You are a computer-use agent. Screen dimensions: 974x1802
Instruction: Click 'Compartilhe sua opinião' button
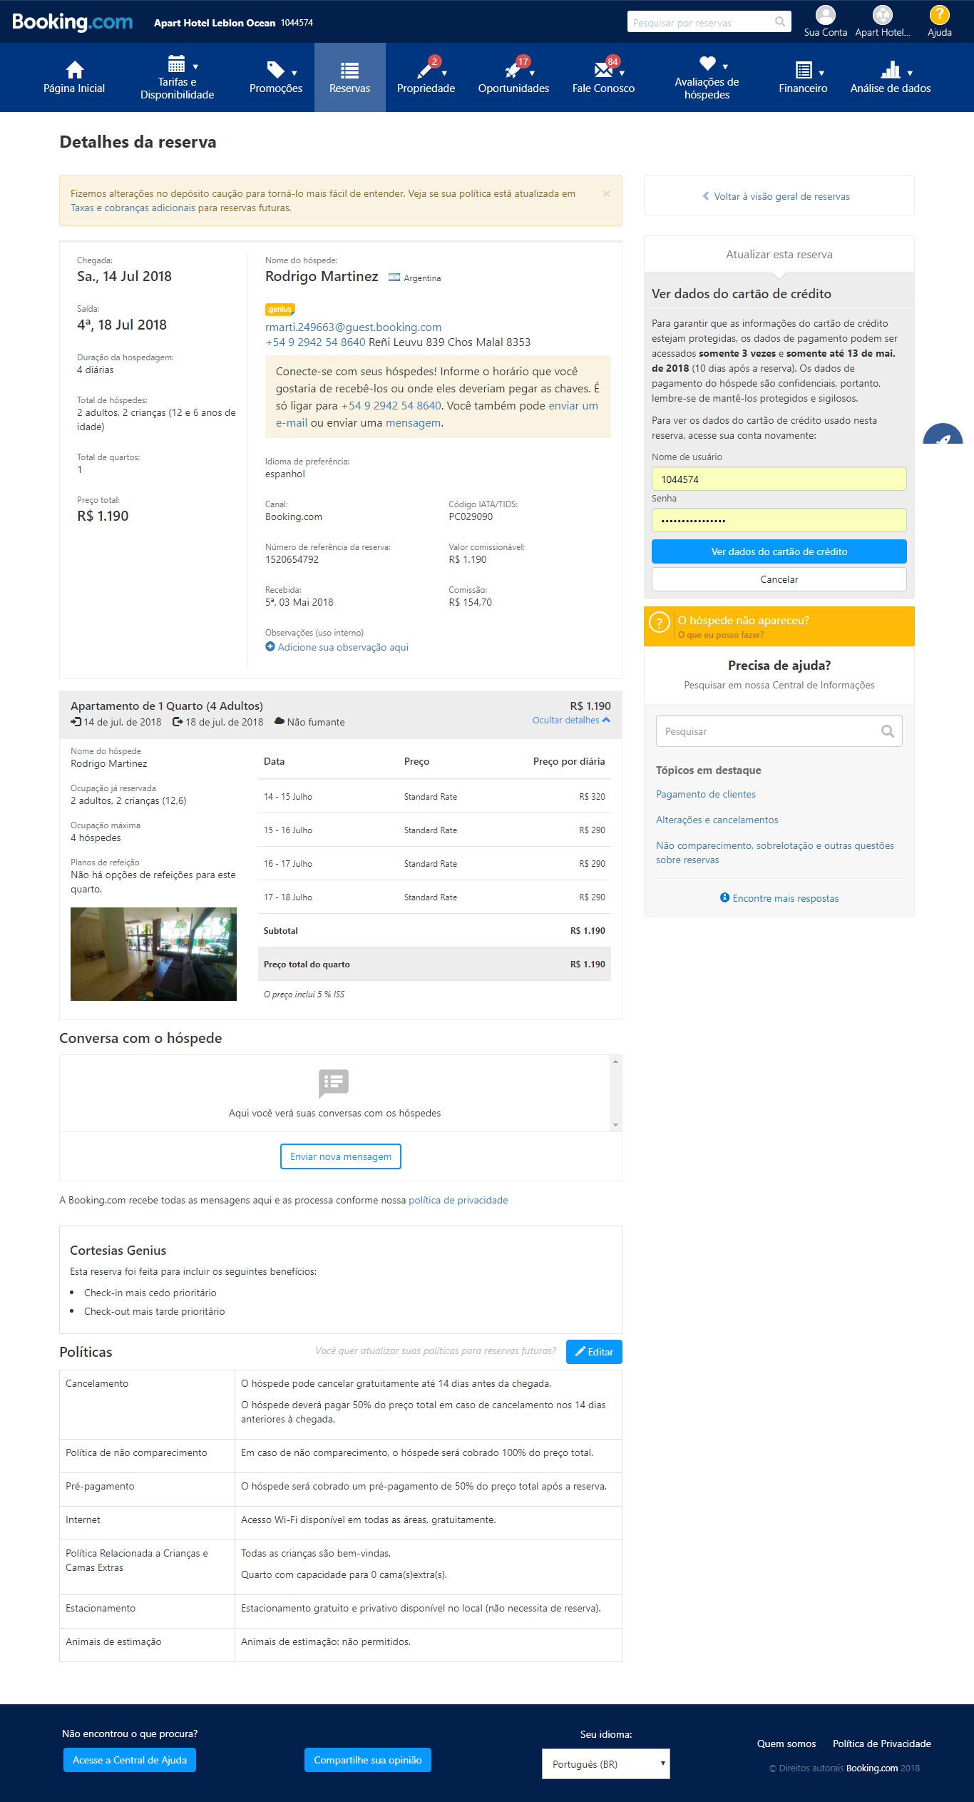click(x=368, y=1760)
